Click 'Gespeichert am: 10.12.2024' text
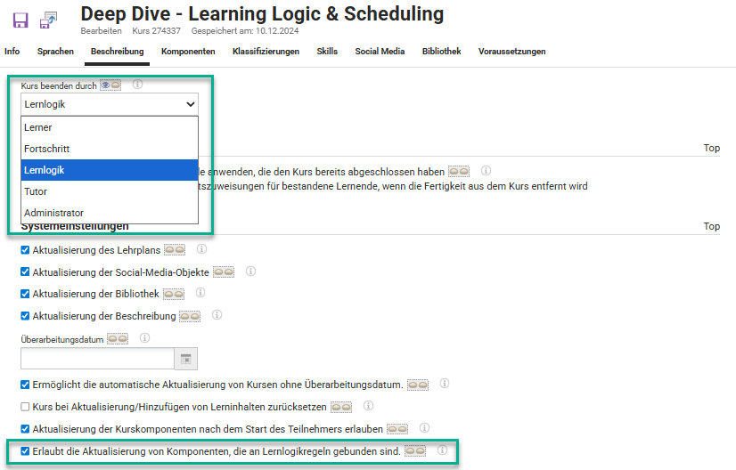Screen dimensions: 736x470 pyautogui.click(x=245, y=31)
